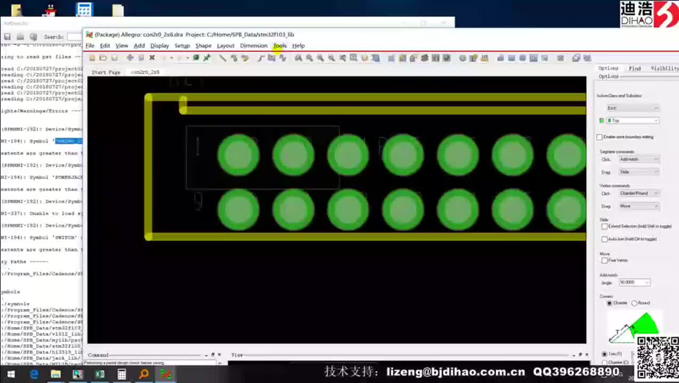
Task: Toggle the Free Vertex checkbox
Action: click(x=604, y=261)
